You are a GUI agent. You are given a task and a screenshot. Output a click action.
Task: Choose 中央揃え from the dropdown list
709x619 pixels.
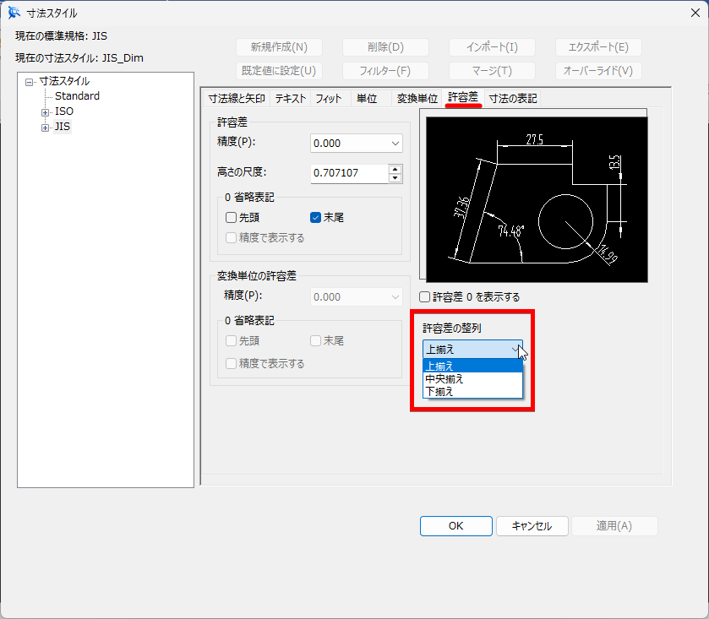pyautogui.click(x=472, y=378)
